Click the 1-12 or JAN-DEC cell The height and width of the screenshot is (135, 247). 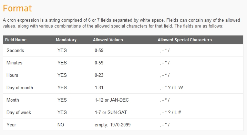[123, 100]
